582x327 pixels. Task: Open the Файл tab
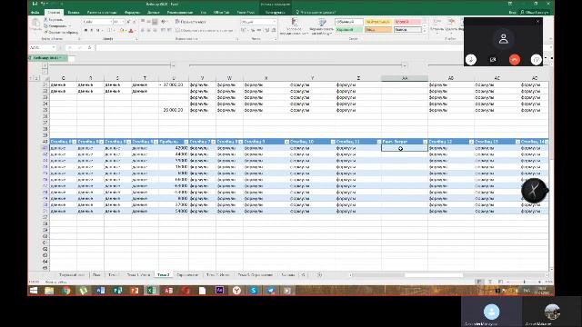point(35,12)
